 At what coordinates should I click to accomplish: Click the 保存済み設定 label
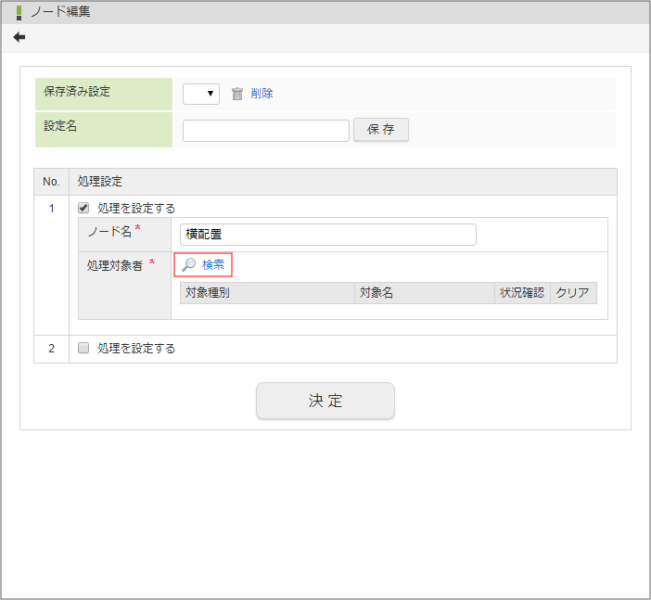coord(77,92)
